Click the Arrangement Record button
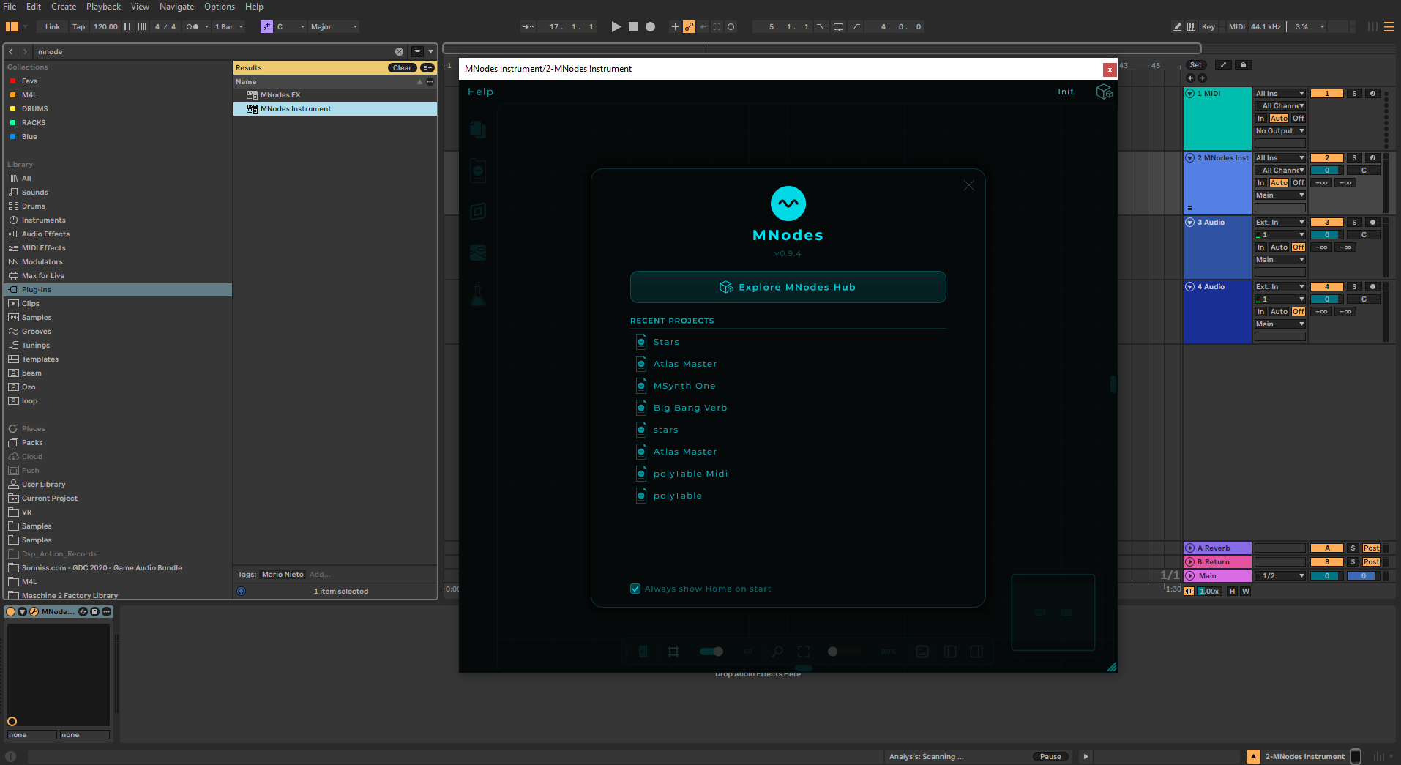 (650, 27)
